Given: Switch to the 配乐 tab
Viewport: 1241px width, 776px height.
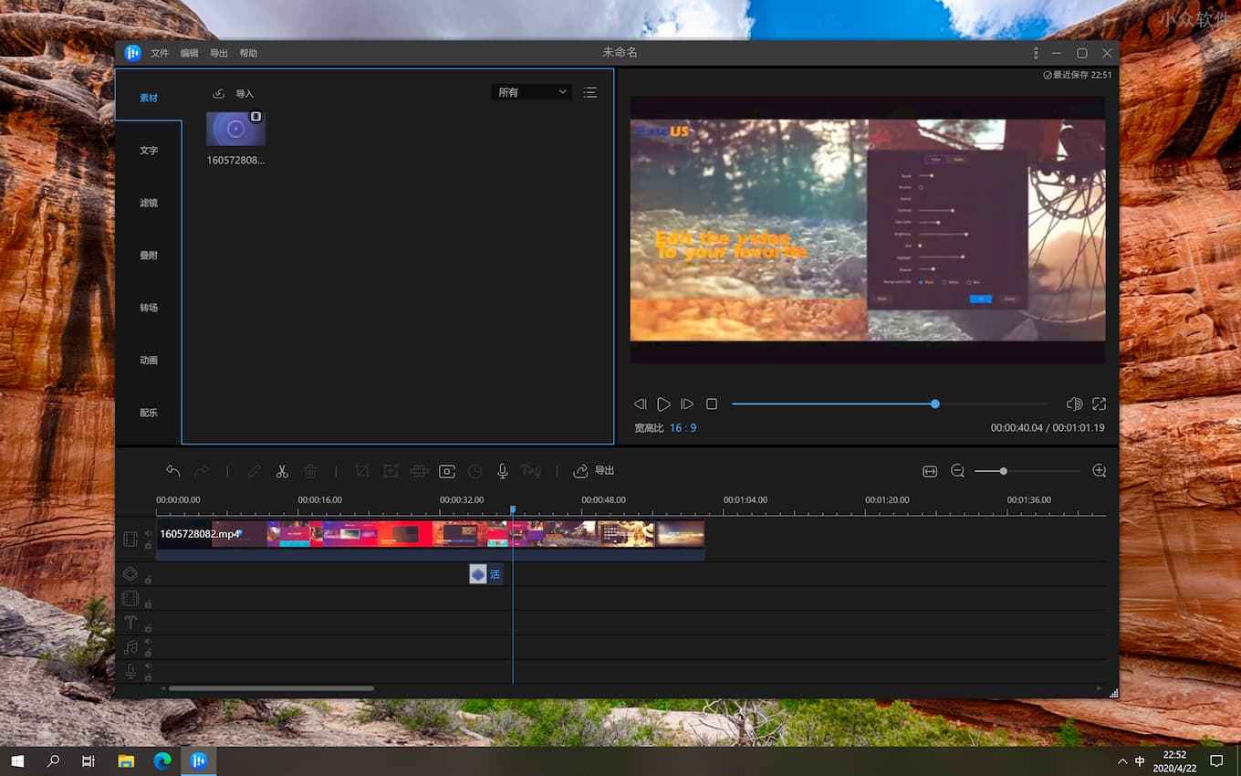Looking at the screenshot, I should [149, 413].
